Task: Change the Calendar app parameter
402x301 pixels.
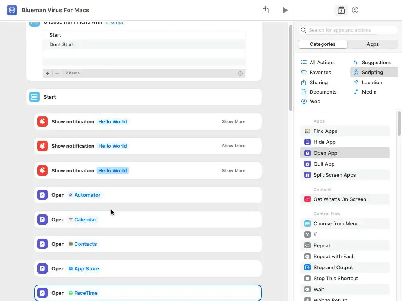Action: point(82,219)
